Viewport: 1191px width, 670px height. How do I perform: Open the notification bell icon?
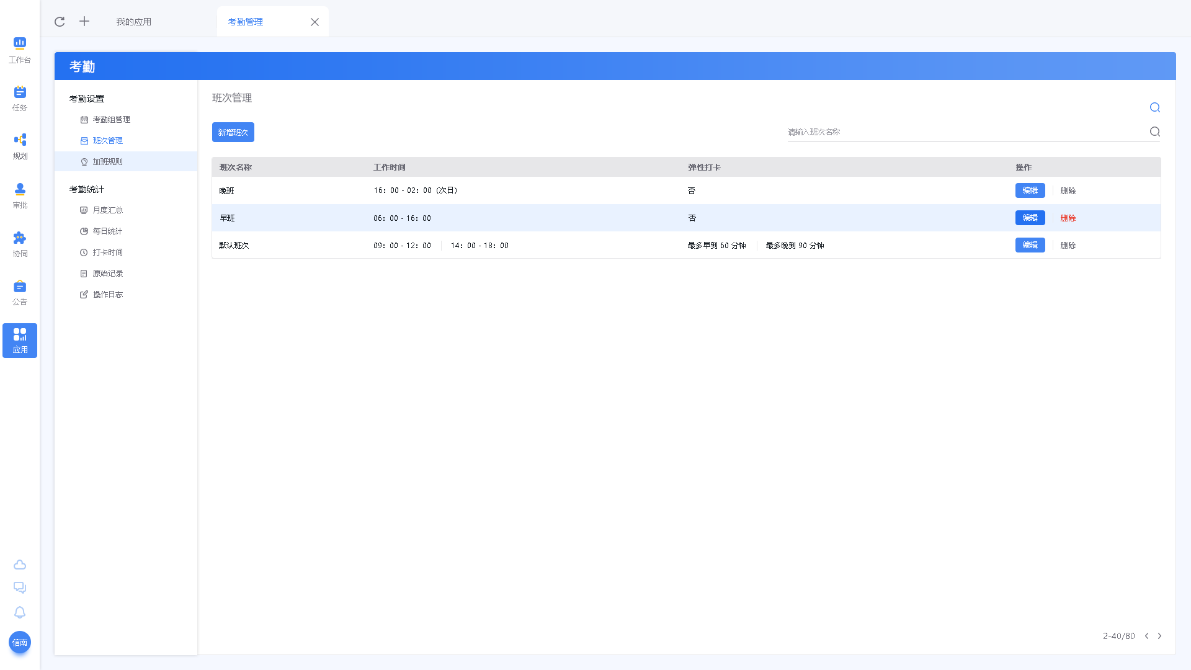pos(20,612)
